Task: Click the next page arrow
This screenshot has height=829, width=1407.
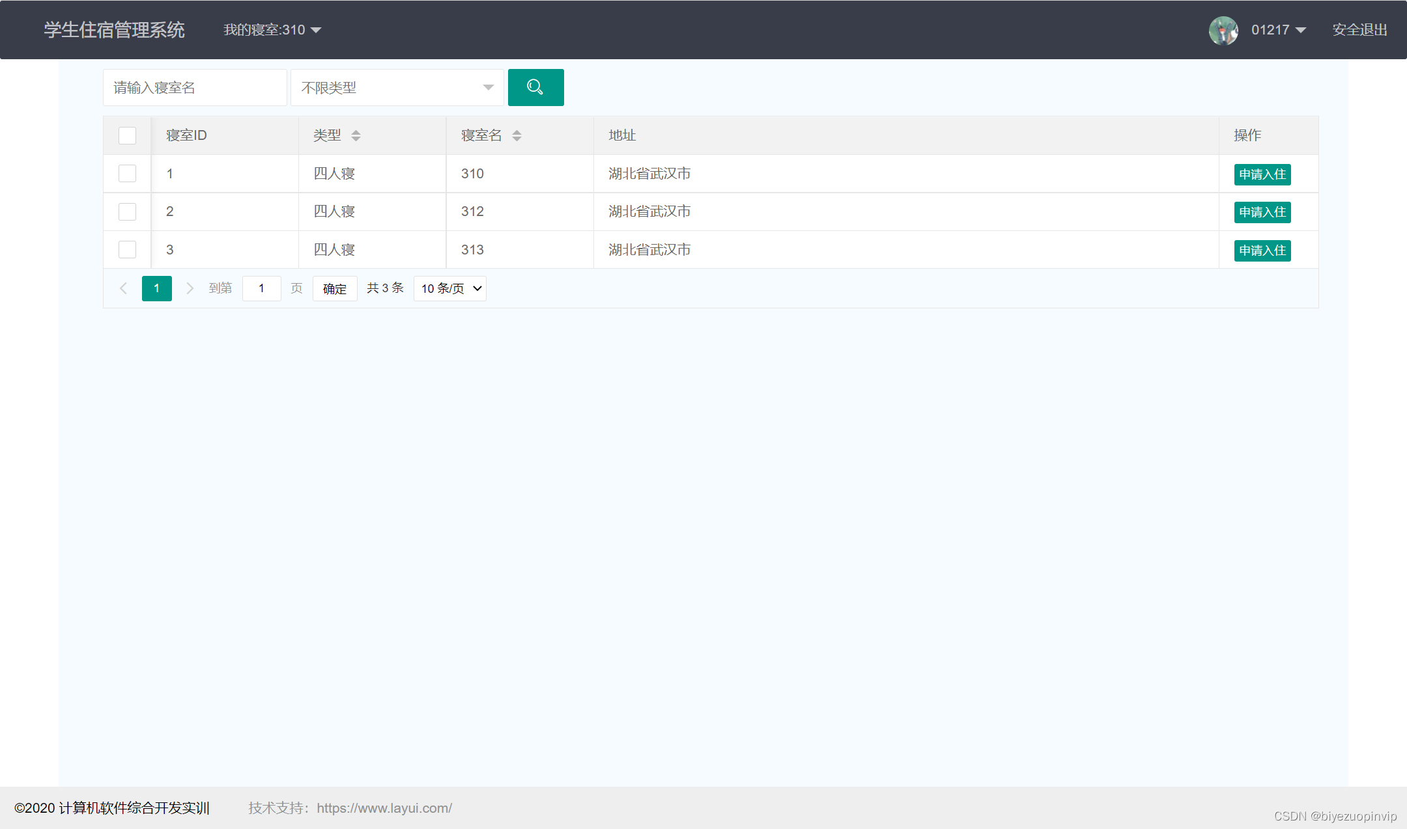Action: tap(190, 288)
